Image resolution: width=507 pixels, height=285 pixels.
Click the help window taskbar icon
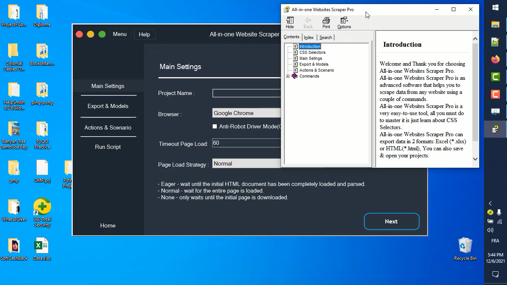[495, 129]
